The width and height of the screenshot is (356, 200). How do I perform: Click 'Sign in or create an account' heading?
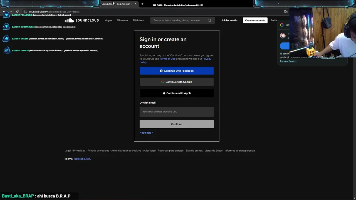click(163, 43)
